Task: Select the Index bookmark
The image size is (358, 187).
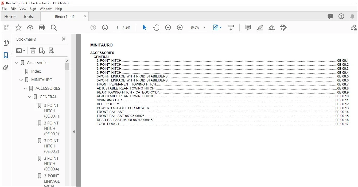Action: (36, 71)
